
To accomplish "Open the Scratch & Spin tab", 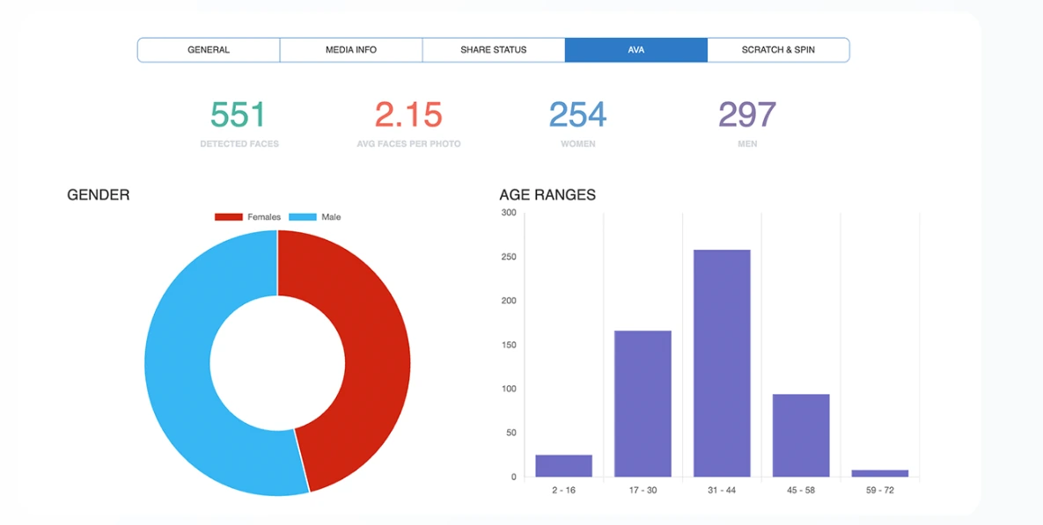I will point(778,50).
